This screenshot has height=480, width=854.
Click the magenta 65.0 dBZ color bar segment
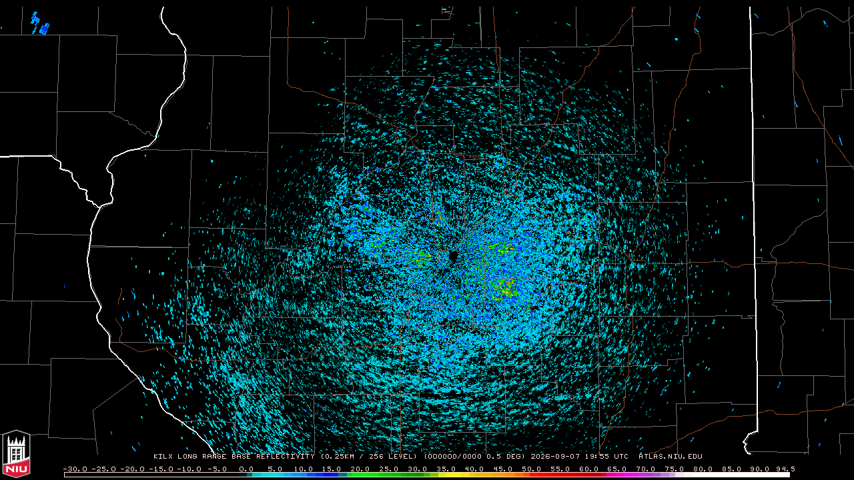pyautogui.click(x=617, y=475)
